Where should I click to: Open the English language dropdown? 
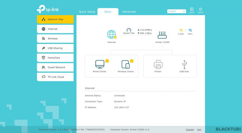pyautogui.click(x=177, y=11)
